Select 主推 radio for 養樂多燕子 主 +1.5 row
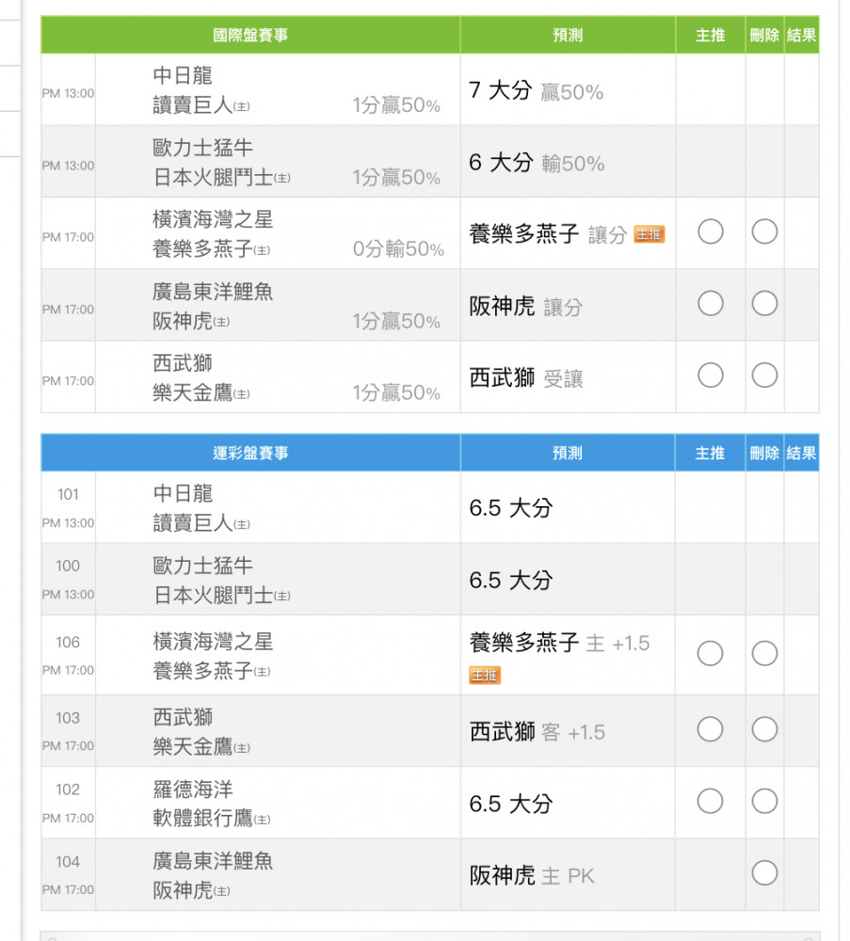850x941 pixels. tap(711, 653)
